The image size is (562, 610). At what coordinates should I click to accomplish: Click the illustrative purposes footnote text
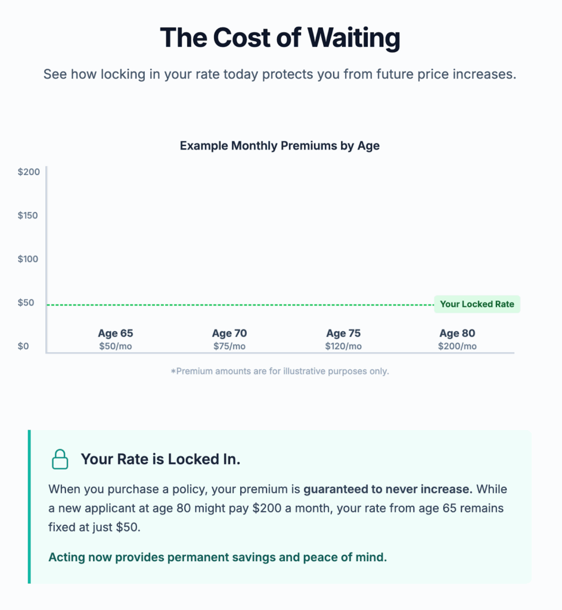(280, 371)
